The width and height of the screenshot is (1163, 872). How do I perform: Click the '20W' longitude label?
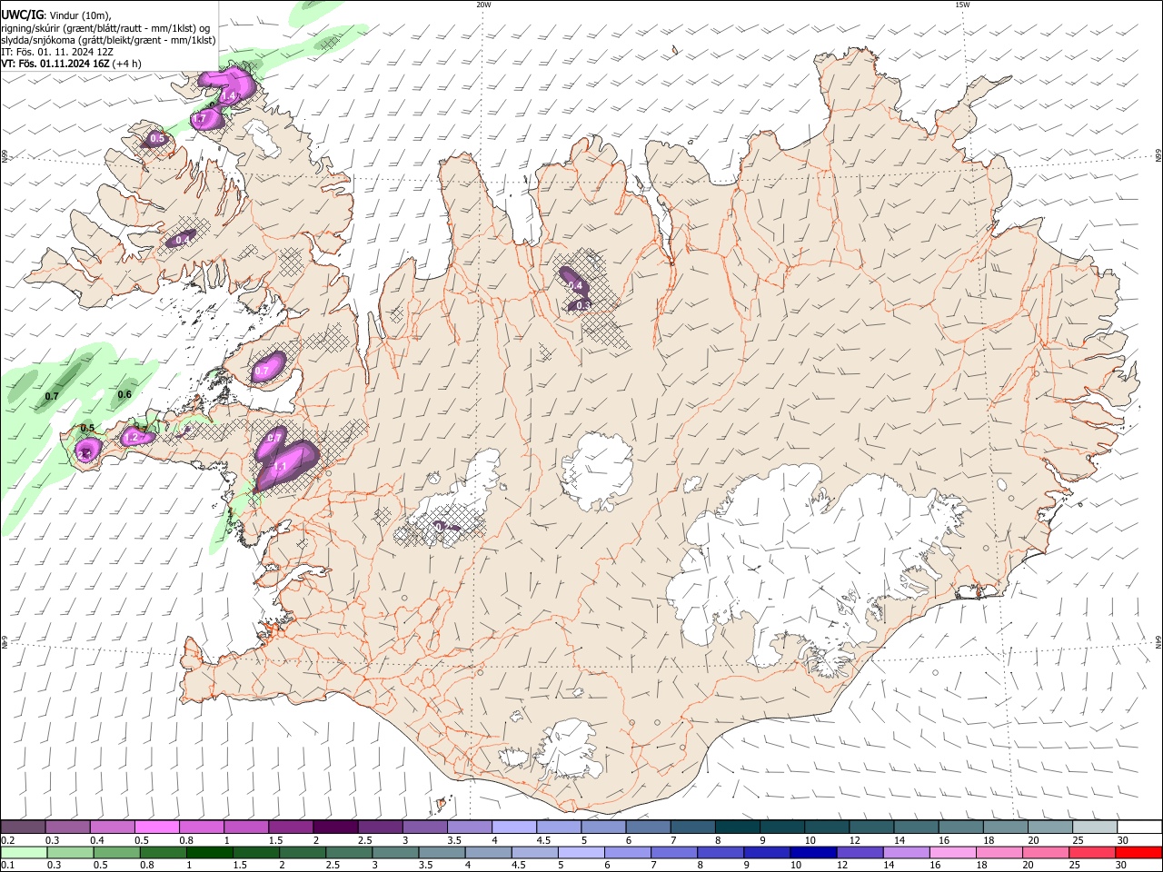[x=483, y=5]
